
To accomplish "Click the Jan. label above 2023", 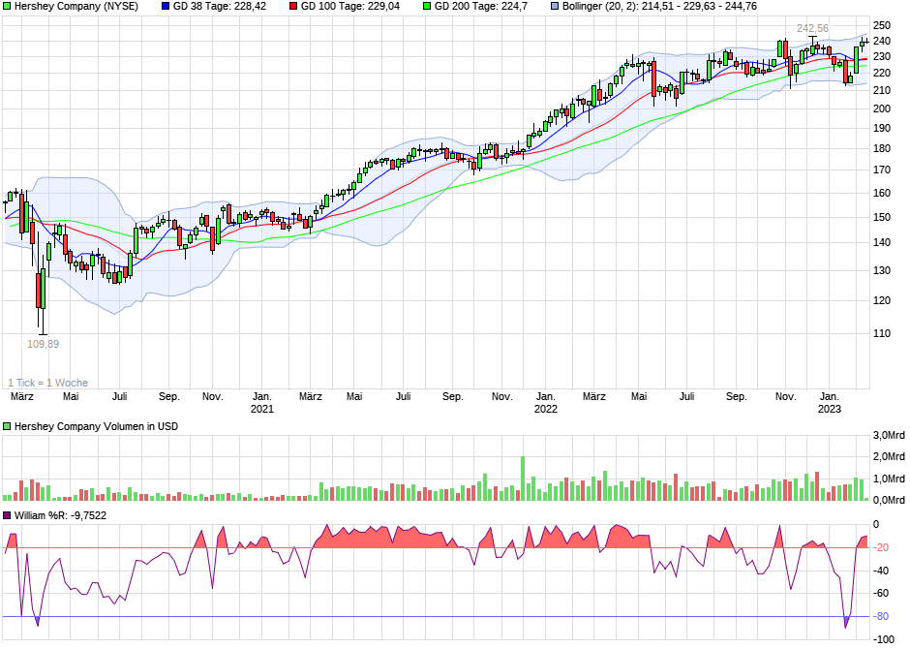I will [830, 396].
